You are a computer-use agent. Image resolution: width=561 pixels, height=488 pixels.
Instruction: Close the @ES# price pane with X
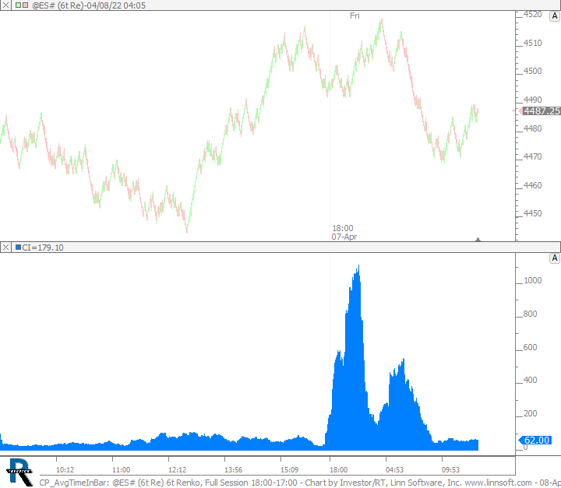click(5, 5)
